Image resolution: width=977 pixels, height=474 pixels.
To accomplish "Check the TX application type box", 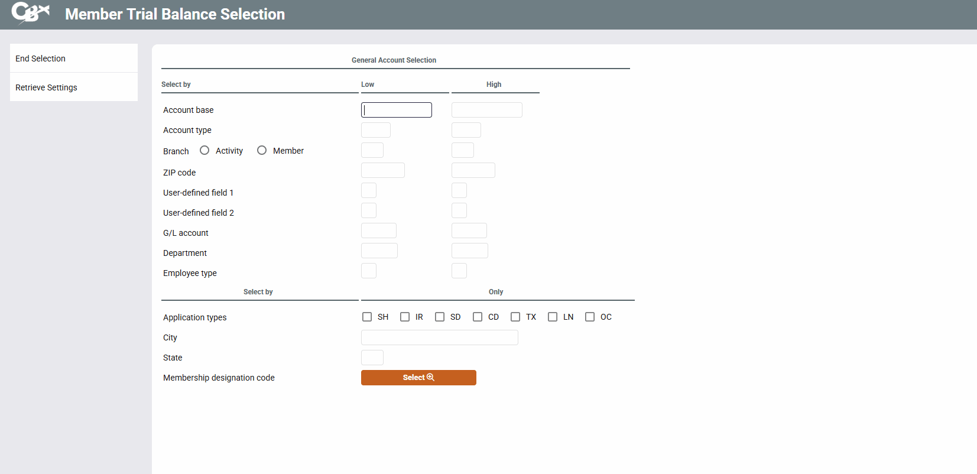I will tap(515, 317).
